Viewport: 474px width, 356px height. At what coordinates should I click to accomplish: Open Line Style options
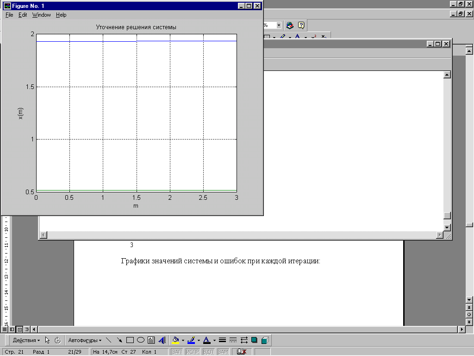coord(222,340)
